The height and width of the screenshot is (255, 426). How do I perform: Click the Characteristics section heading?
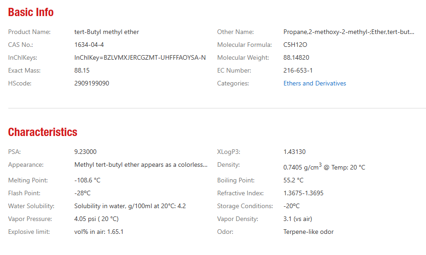[43, 132]
